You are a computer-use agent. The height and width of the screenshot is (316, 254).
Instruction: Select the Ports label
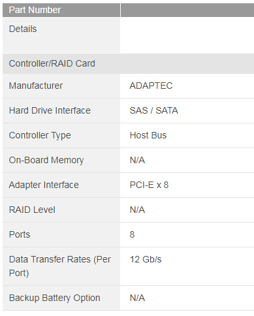(20, 234)
